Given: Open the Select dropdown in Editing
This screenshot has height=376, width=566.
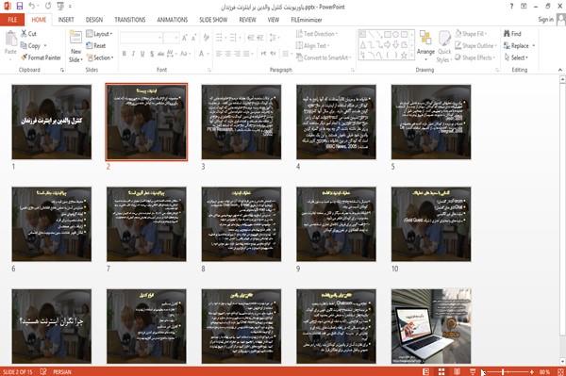Looking at the screenshot, I should [516, 57].
